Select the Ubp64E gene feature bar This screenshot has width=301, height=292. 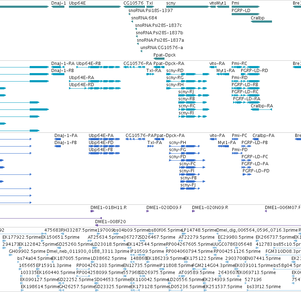[x=95, y=7]
